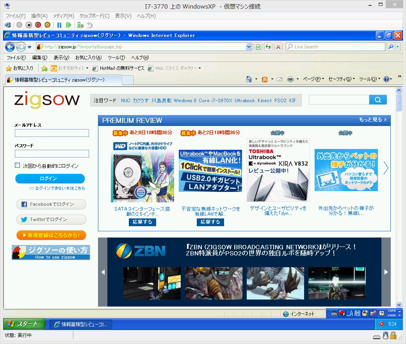
Task: Click the パスワード input field
Action: (x=52, y=154)
